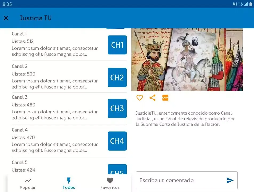Tap the CH2 channel badge
The height and width of the screenshot is (192, 254).
pos(117,77)
